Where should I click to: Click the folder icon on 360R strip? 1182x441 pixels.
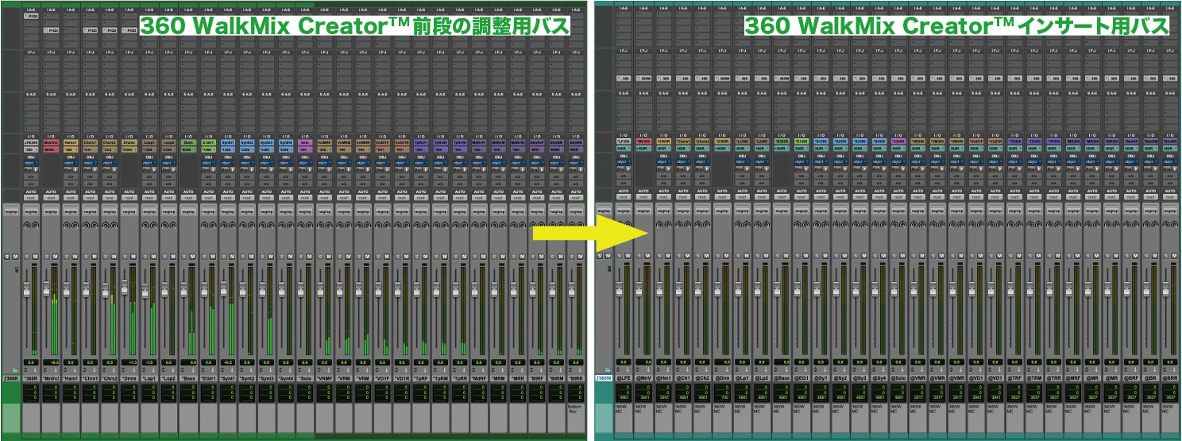click(x=15, y=369)
